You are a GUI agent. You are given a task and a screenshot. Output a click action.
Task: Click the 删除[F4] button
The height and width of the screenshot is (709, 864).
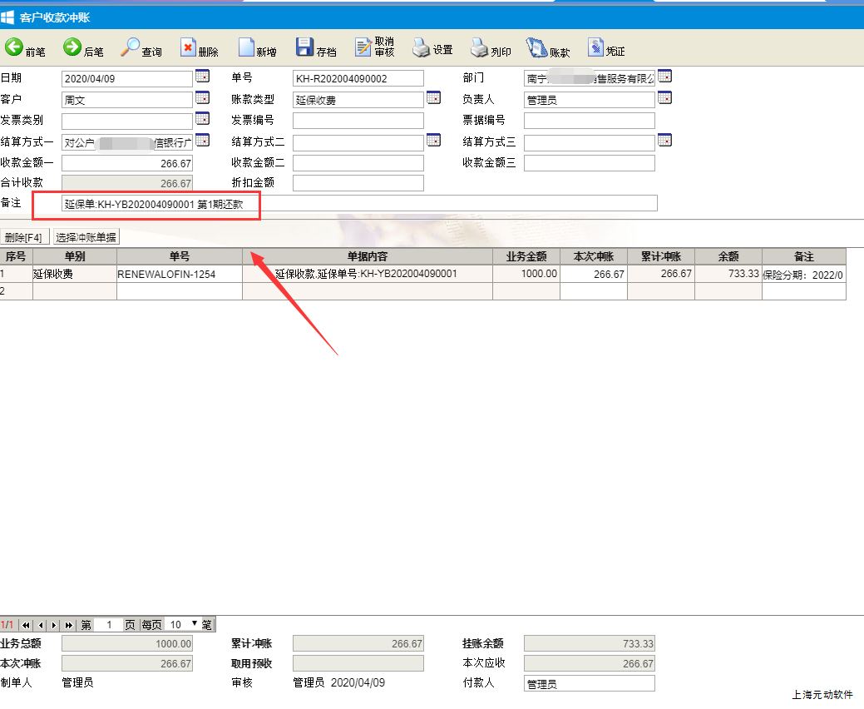coord(25,237)
